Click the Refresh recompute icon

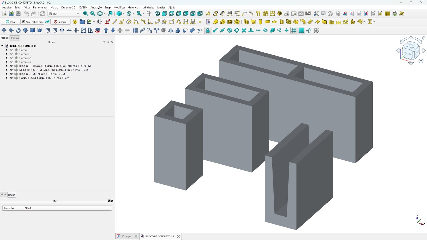tap(42, 14)
